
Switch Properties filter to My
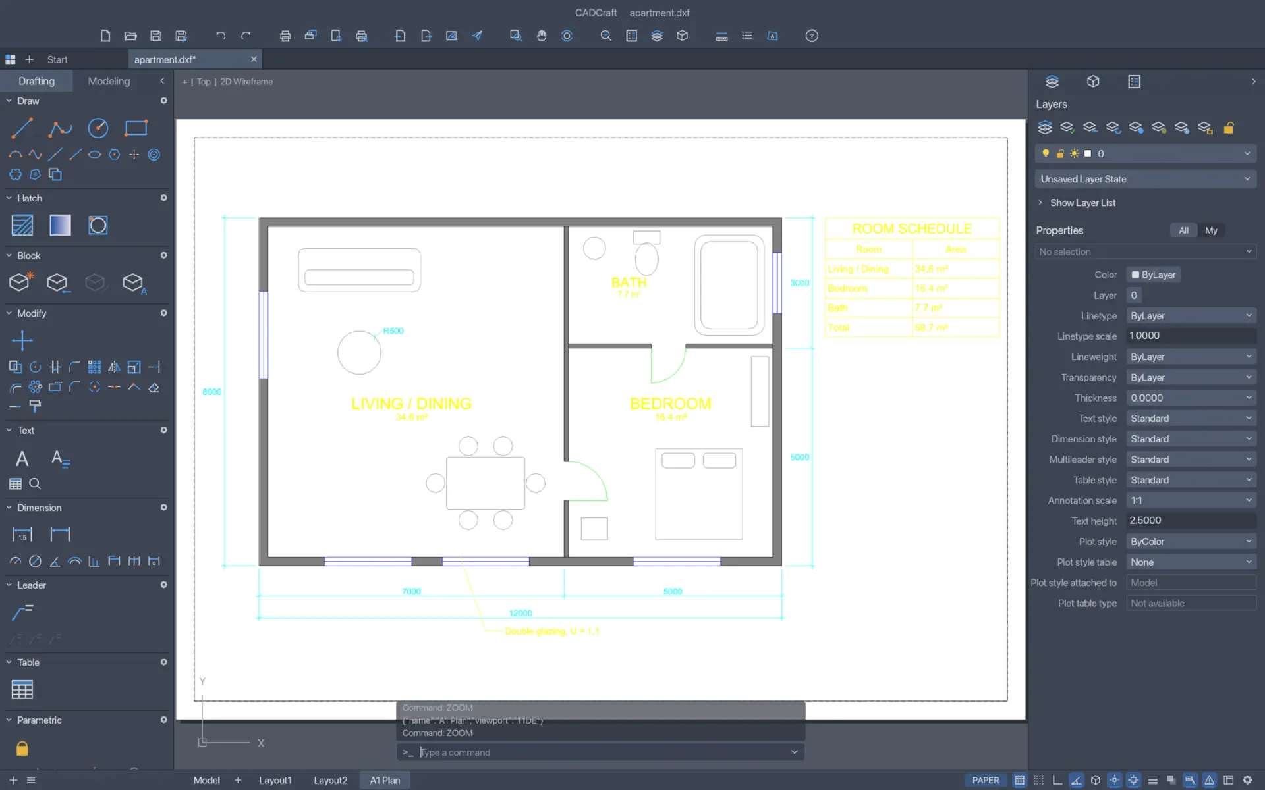[x=1211, y=230]
